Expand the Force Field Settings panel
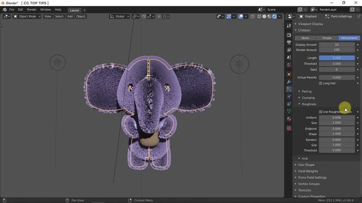The width and height of the screenshot is (362, 203). [312, 178]
